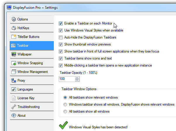Screen dimensions: 176x131
Task: Uncheck Enable a Taskbar on each Monitor
Action: click(x=61, y=23)
